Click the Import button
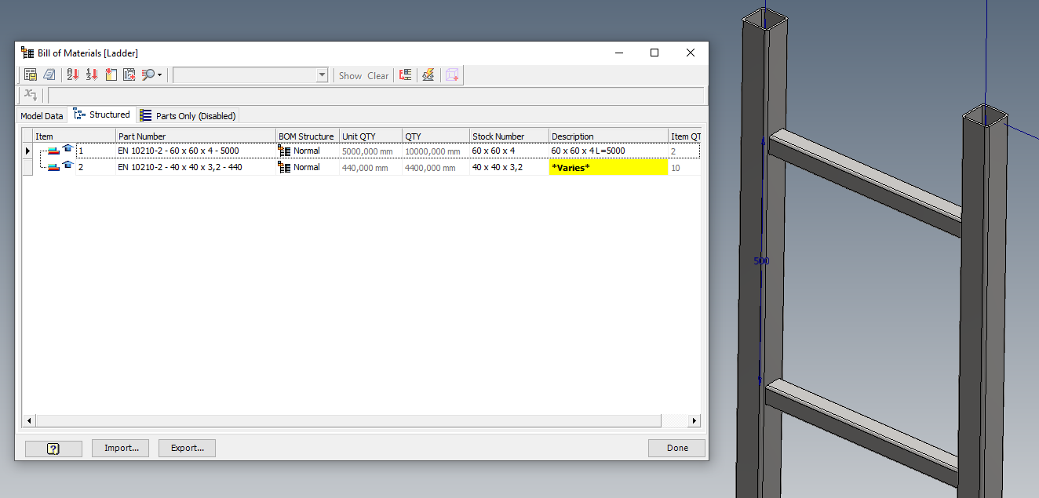Viewport: 1039px width, 498px height. pyautogui.click(x=120, y=448)
